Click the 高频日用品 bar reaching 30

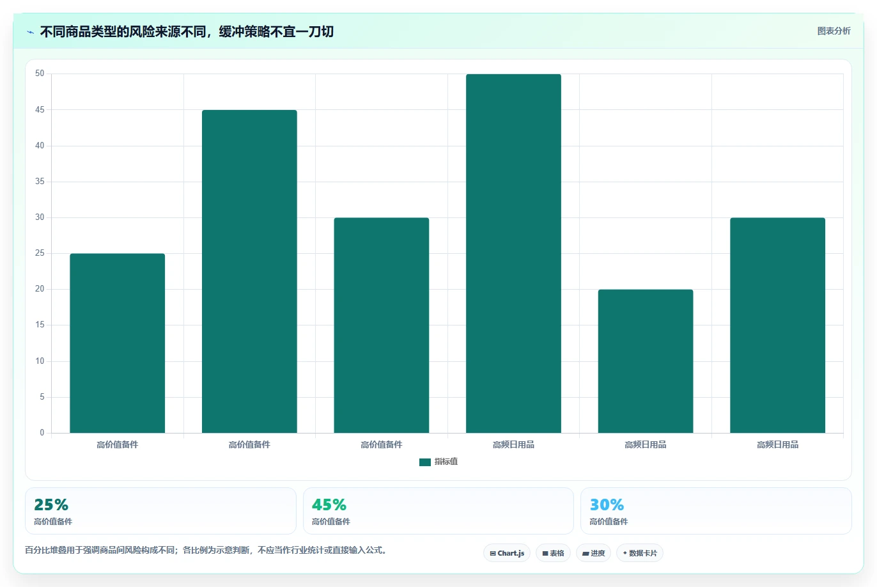[777, 325]
